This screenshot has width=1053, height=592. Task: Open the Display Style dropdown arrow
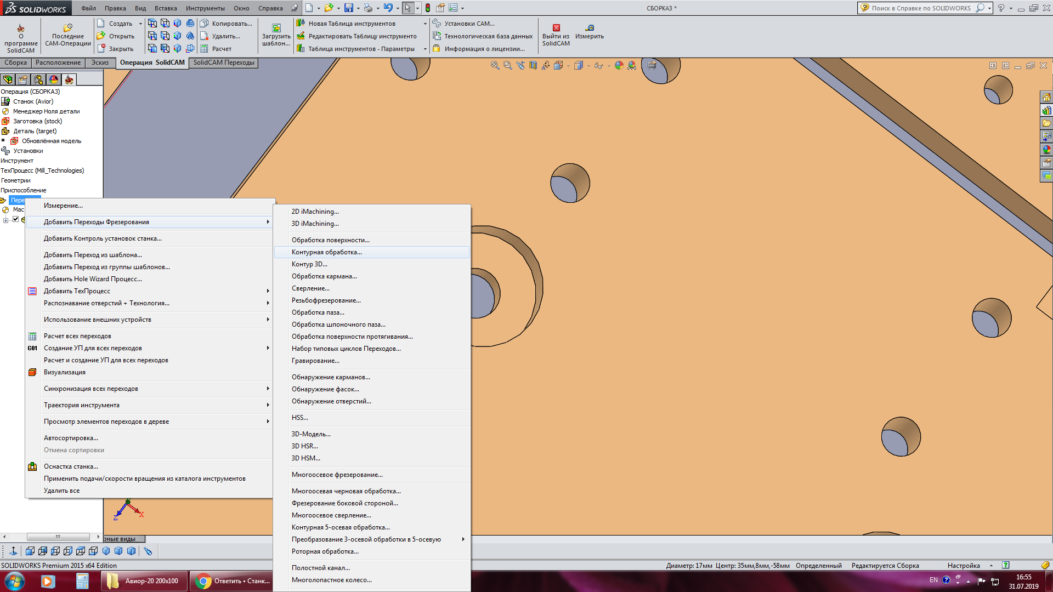click(x=588, y=66)
